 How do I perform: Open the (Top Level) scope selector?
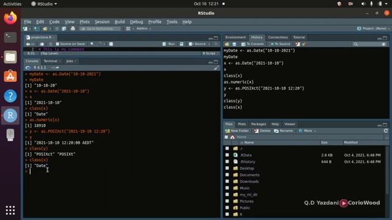coord(50,53)
